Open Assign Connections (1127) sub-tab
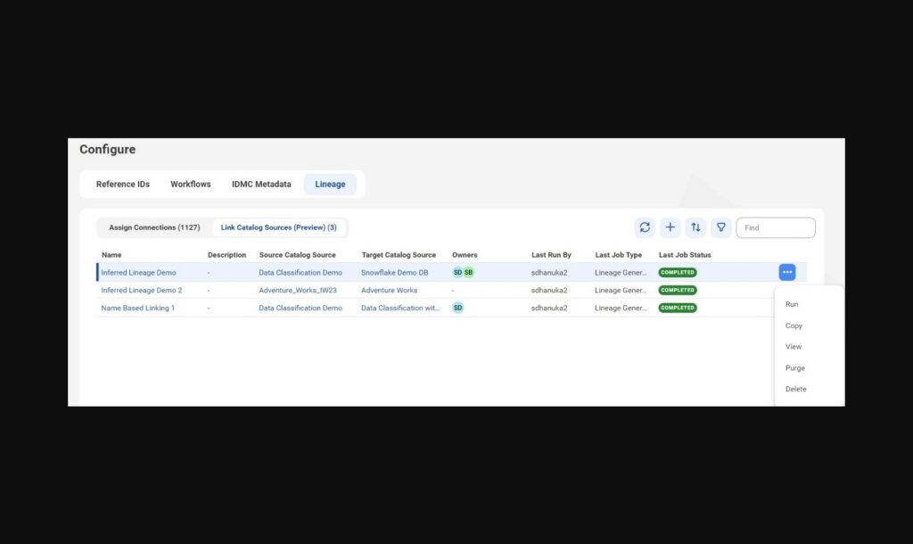Viewport: 913px width, 544px height. click(x=154, y=227)
